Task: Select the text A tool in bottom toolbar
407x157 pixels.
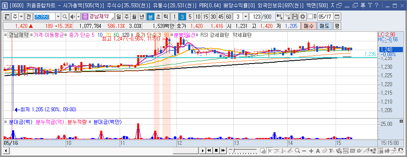Action: 318,151
